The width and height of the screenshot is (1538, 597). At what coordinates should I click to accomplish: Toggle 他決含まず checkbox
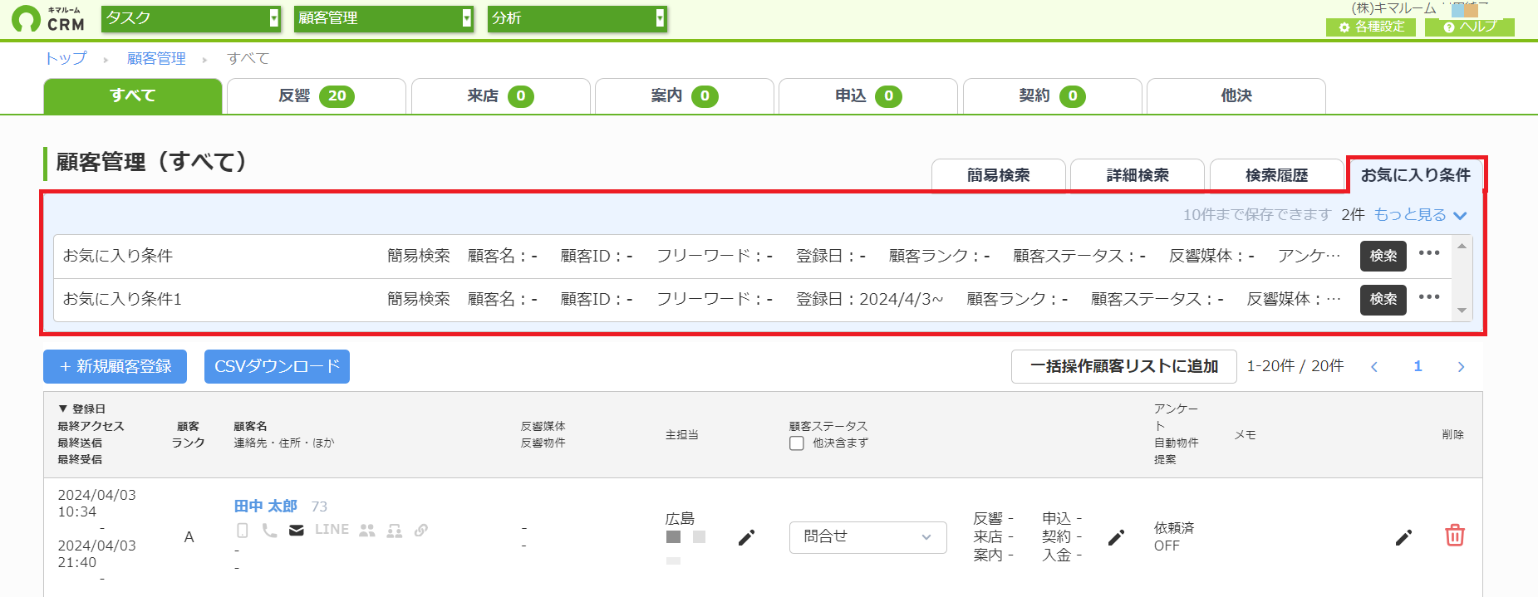click(797, 443)
